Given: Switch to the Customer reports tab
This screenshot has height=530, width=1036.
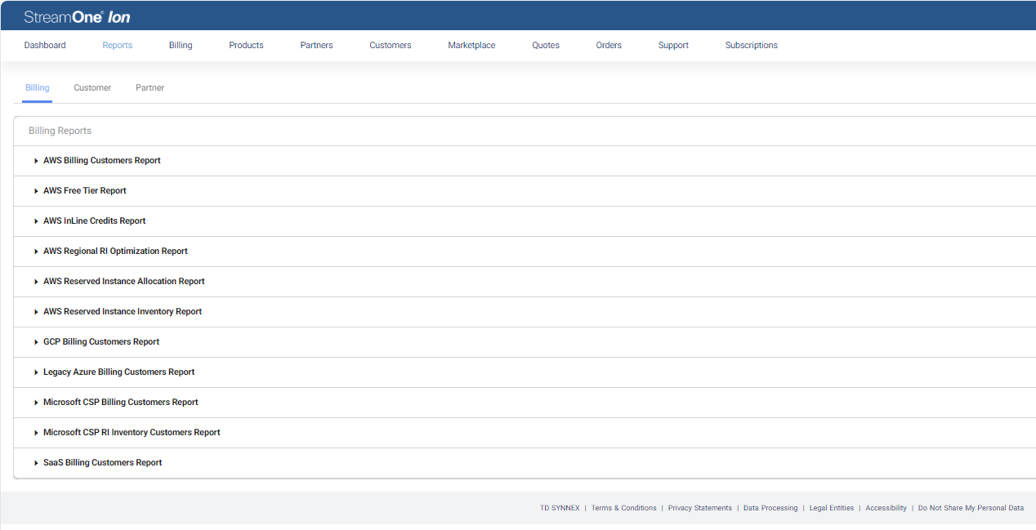Looking at the screenshot, I should pos(92,87).
